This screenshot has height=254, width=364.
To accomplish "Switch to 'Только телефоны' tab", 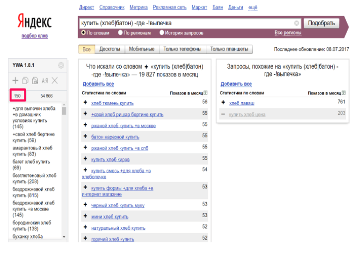I will [x=182, y=49].
